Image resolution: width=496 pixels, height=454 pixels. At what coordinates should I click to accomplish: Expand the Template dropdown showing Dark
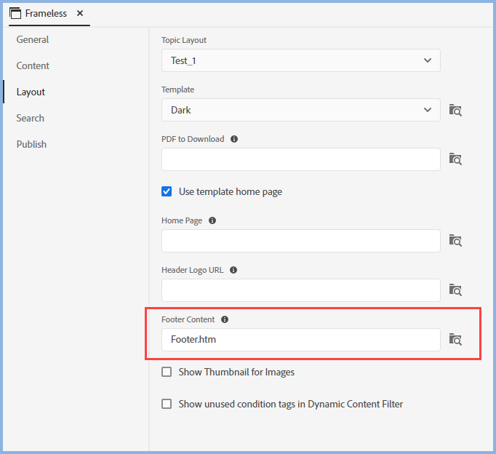300,110
